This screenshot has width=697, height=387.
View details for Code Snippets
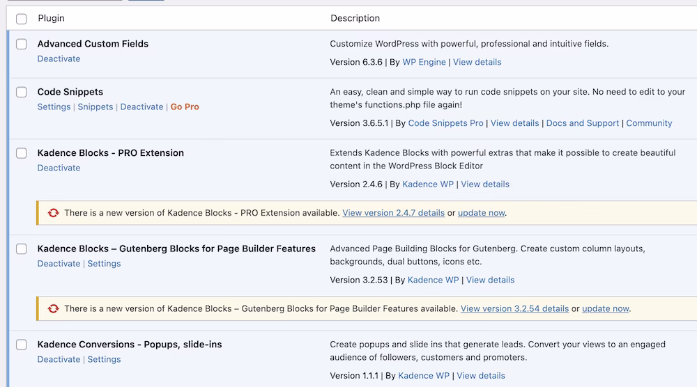(515, 123)
